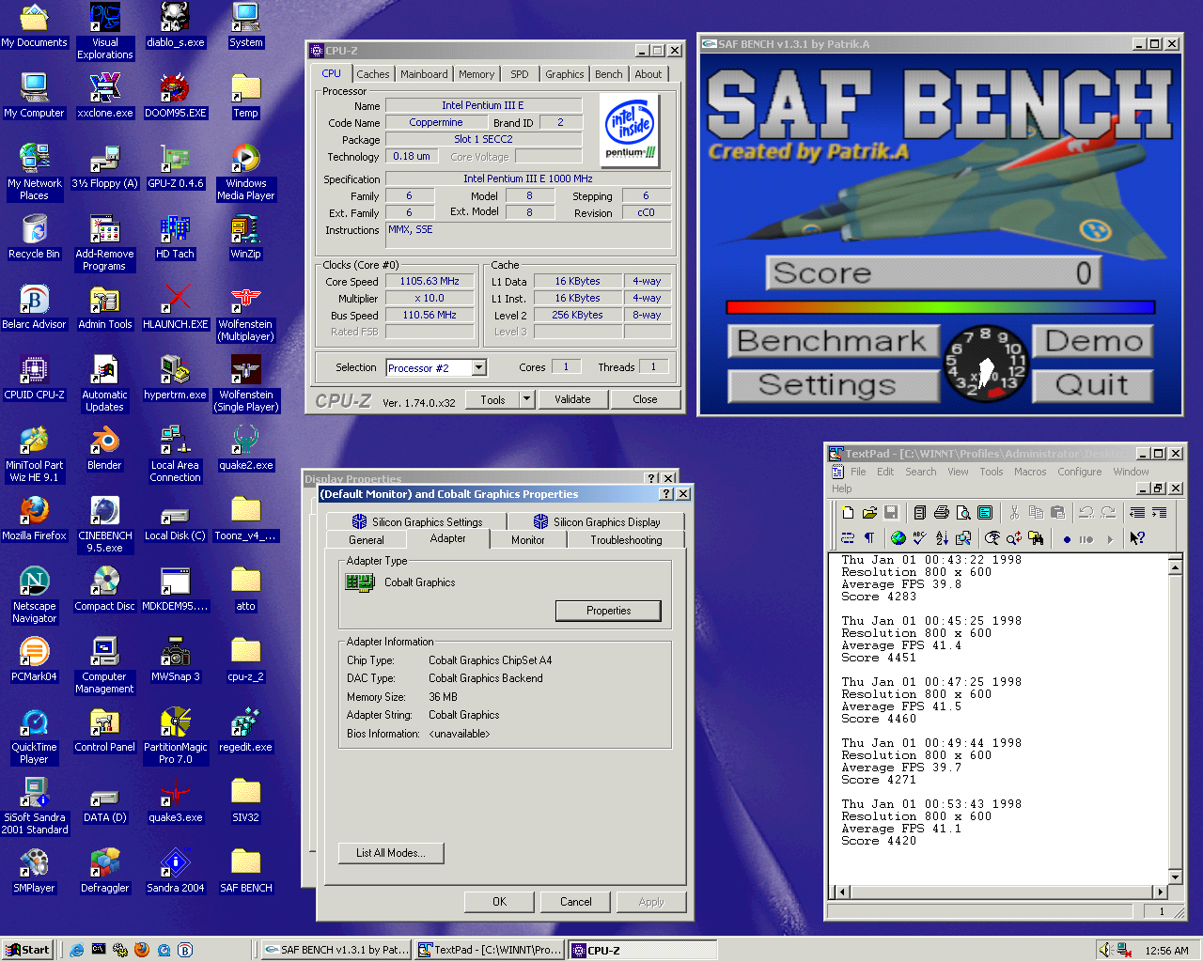
Task: Start macro recording with the record dot
Action: tap(1067, 539)
